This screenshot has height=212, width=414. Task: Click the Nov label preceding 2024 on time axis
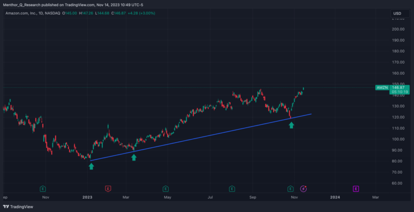click(x=294, y=197)
